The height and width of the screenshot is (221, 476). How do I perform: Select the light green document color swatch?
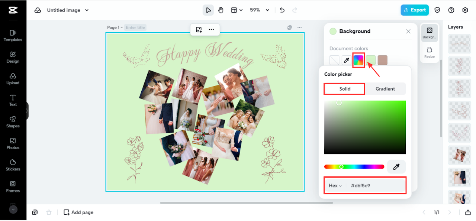[x=371, y=60]
